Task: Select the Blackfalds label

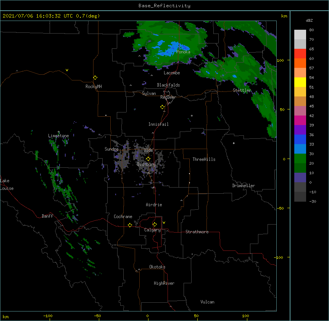Action: tap(168, 85)
